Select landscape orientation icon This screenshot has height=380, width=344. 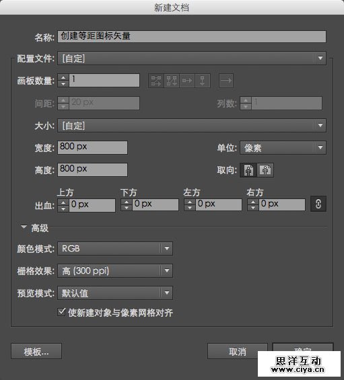[x=265, y=170]
